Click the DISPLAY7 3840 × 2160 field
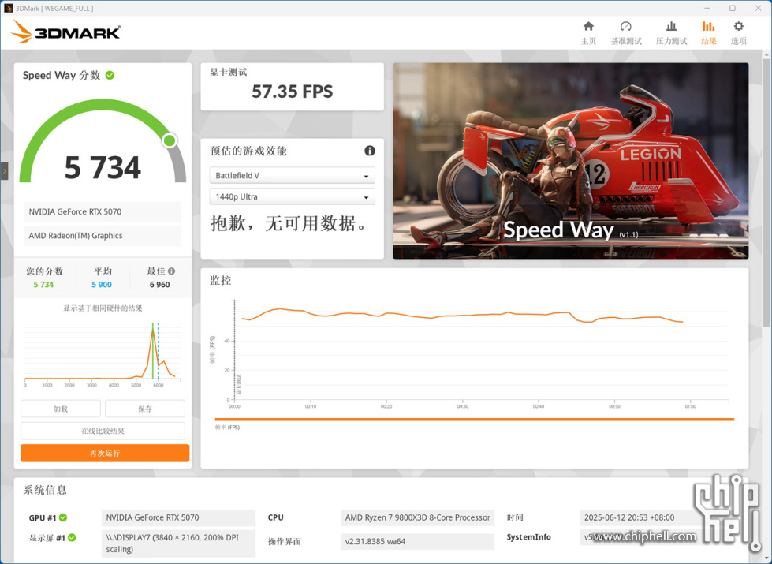 point(178,543)
